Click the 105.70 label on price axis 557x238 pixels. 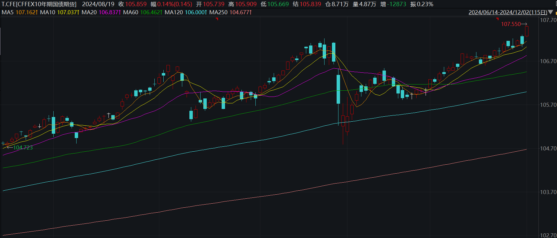click(x=548, y=105)
